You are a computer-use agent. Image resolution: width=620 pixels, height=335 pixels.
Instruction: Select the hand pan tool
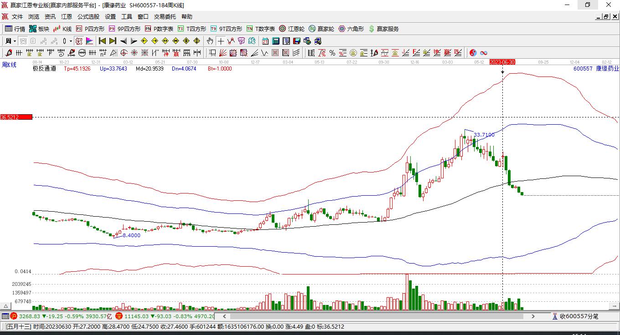coord(210,41)
